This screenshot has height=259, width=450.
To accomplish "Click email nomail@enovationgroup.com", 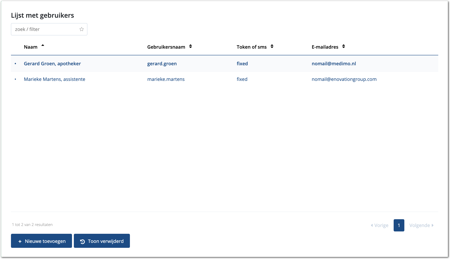I will [344, 79].
